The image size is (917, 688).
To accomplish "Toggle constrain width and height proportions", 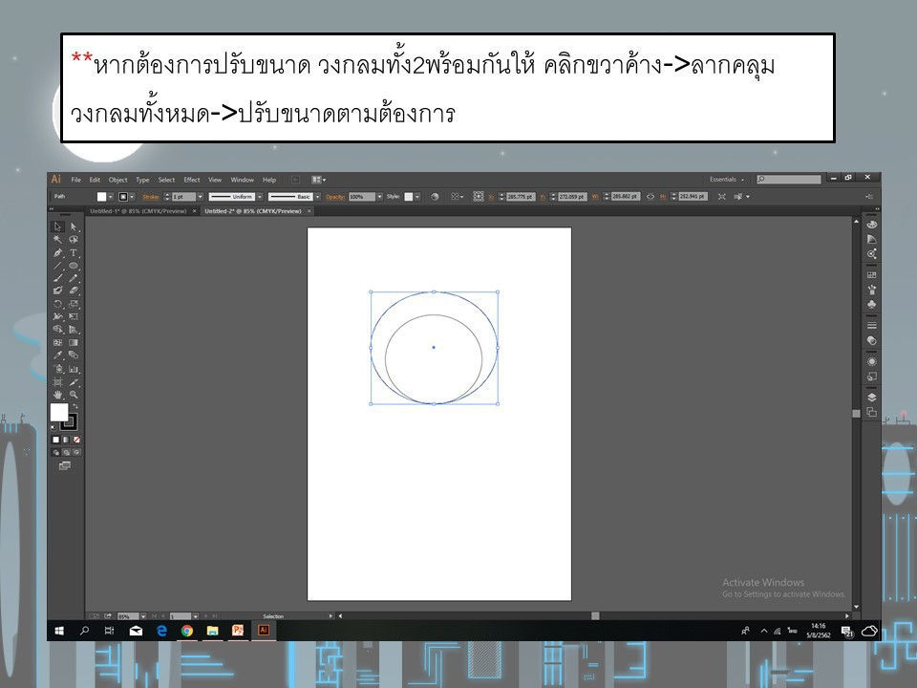I will [x=650, y=197].
